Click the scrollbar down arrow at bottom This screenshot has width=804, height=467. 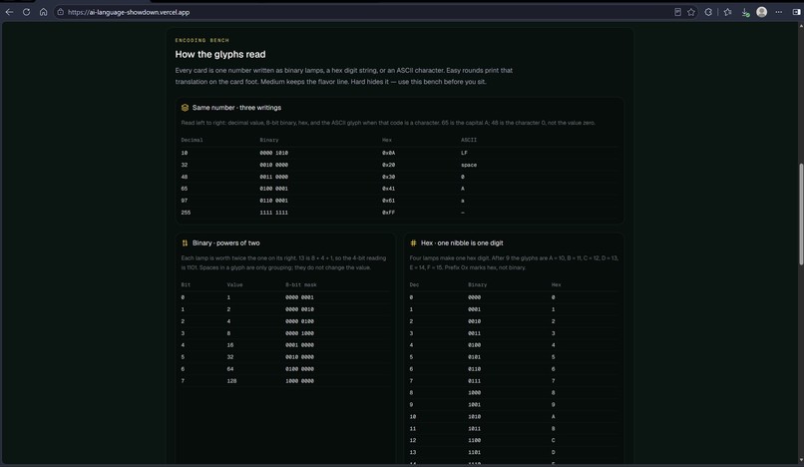800,460
